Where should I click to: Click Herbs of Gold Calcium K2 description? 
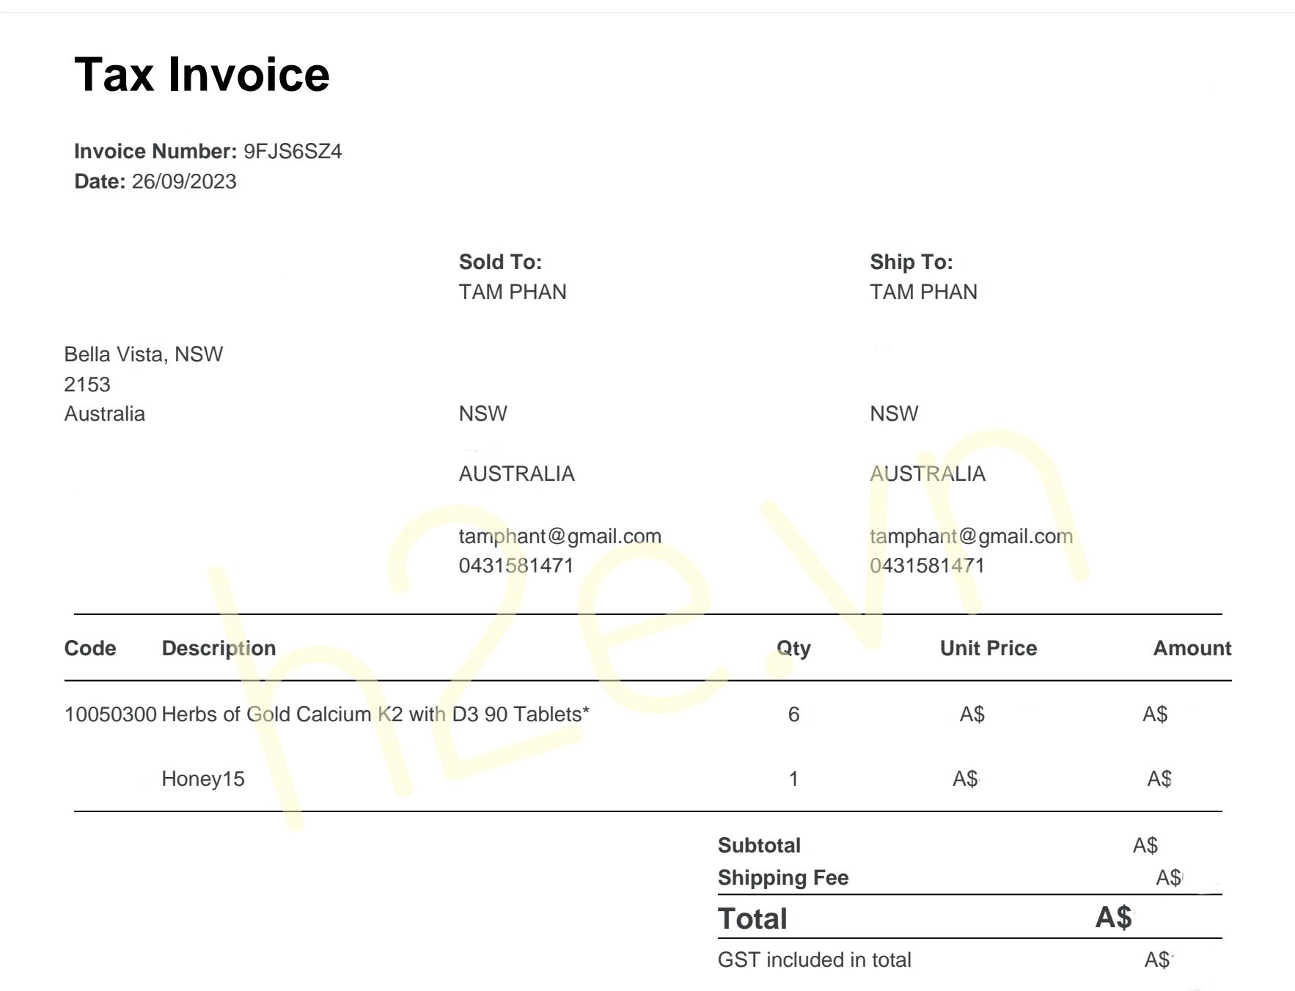(375, 715)
